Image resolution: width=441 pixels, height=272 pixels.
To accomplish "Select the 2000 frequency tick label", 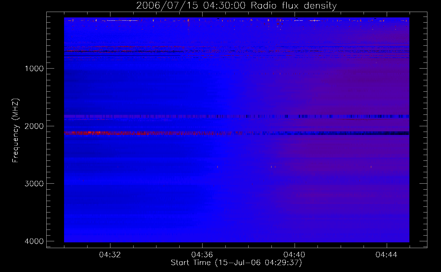I will coord(34,126).
